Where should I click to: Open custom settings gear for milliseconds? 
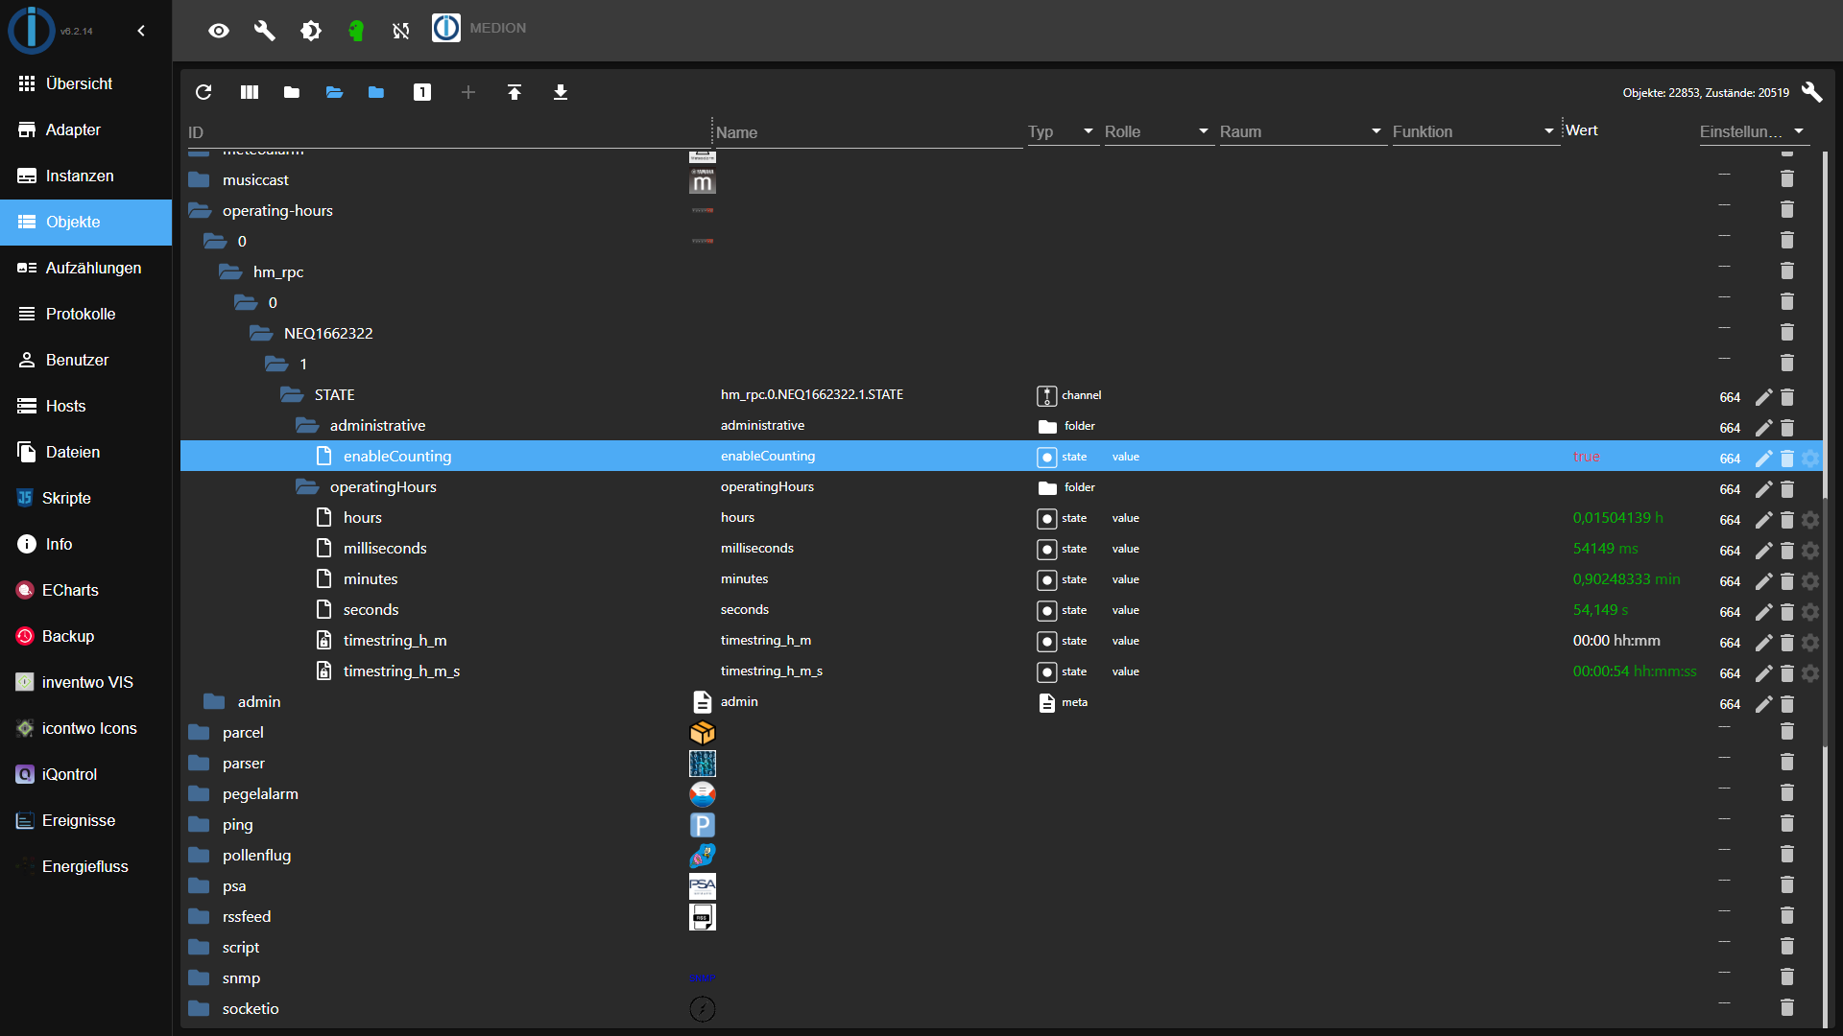[1810, 550]
